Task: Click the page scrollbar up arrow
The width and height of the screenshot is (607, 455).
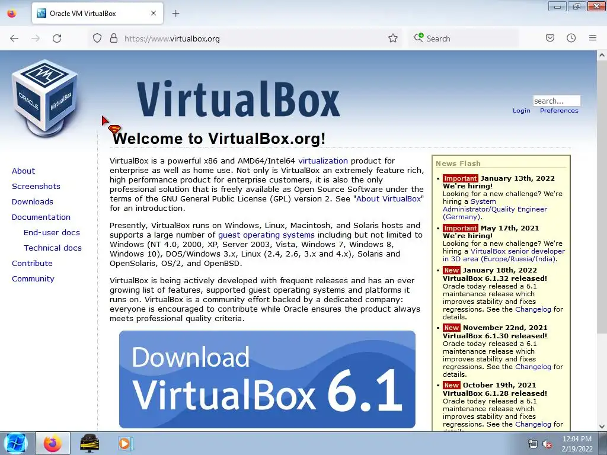Action: [x=602, y=55]
